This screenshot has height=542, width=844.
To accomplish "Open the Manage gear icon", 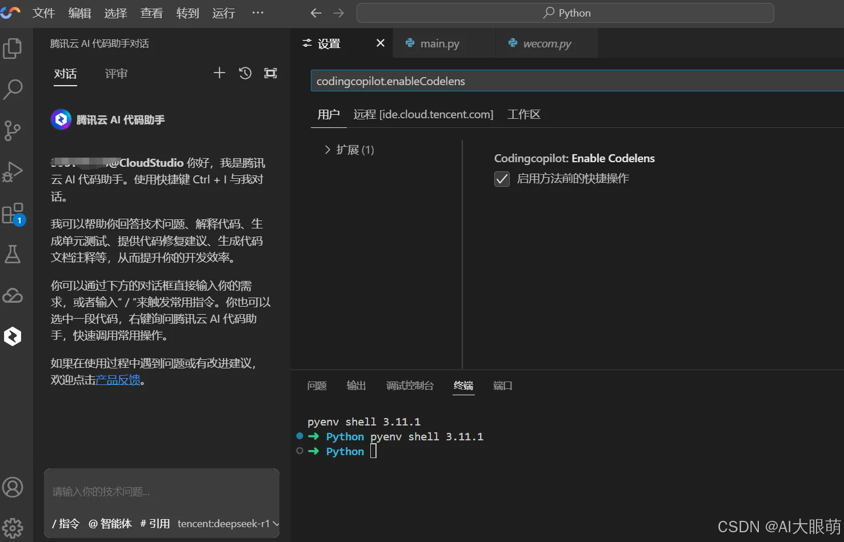I will (x=13, y=528).
